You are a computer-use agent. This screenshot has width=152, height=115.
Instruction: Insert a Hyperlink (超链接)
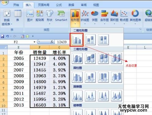pos(148,16)
